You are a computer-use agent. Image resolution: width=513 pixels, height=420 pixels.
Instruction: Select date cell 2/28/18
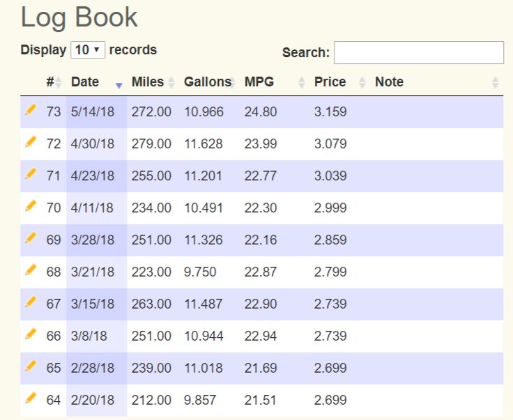[93, 368]
